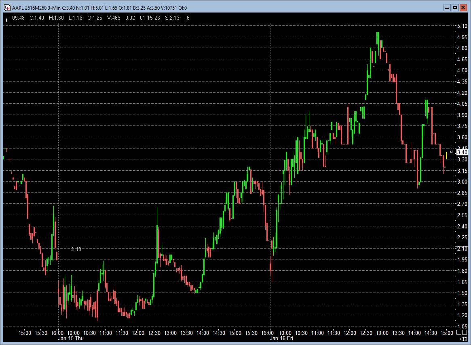Screen dimensions: 471x345
Task: Click the 3.40 current price marker
Action: (462, 152)
